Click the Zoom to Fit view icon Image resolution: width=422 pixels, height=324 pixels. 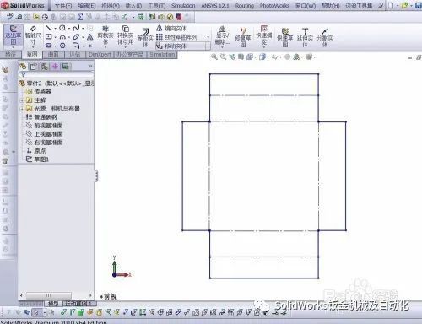[214, 57]
